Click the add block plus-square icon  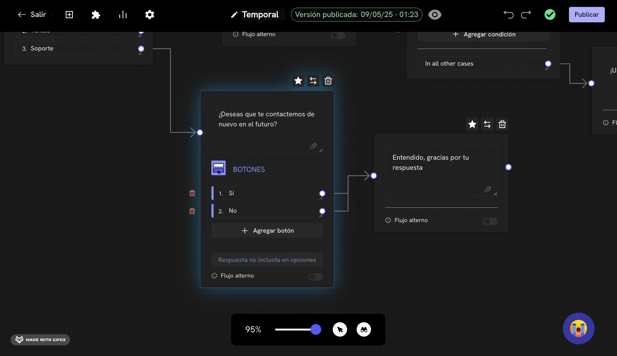click(69, 15)
